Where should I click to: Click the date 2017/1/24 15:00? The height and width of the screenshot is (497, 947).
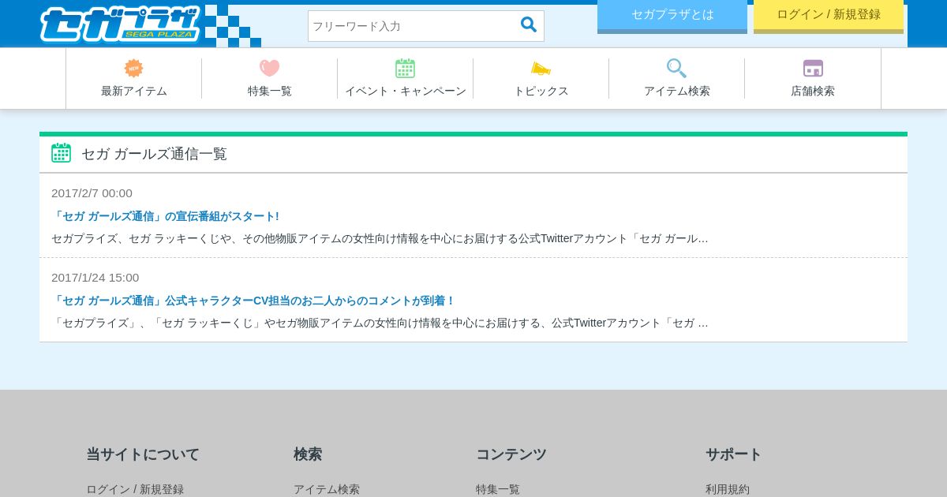pos(95,278)
